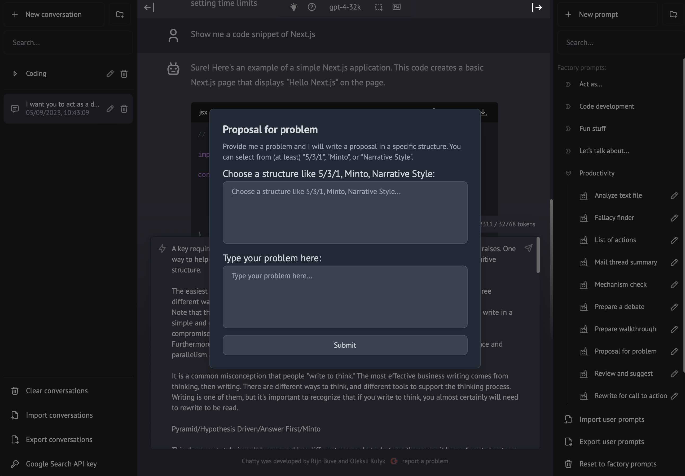The height and width of the screenshot is (476, 685).
Task: Toggle light mode sun icon
Action: 293,7
